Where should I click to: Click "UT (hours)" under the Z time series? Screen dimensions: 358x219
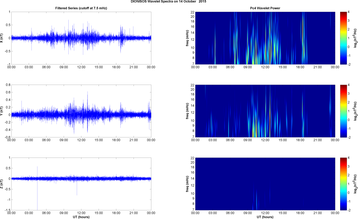click(81, 217)
